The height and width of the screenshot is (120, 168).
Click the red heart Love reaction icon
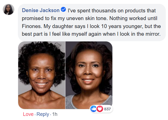click(99, 109)
